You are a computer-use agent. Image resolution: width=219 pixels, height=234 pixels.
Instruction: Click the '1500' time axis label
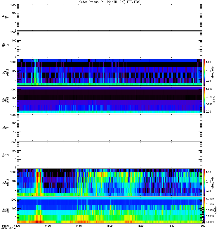point(109,226)
